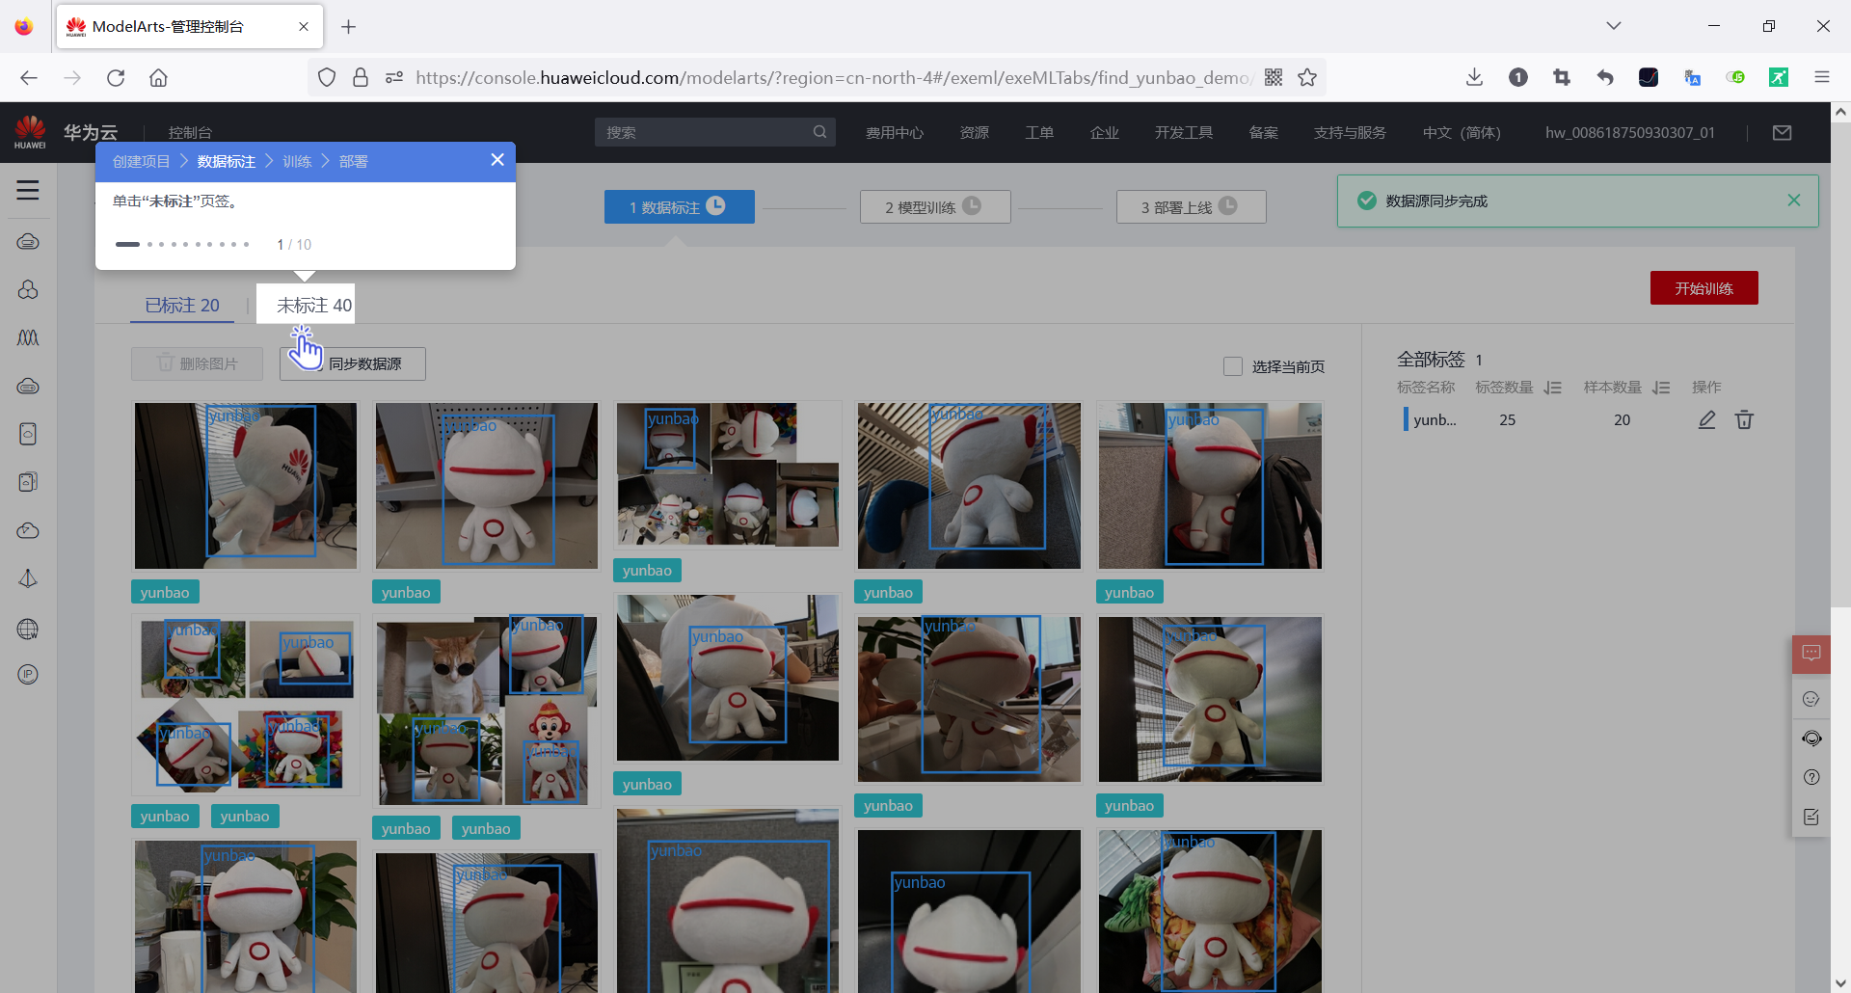
Task: Click the survey notepad icon
Action: pyautogui.click(x=1811, y=817)
